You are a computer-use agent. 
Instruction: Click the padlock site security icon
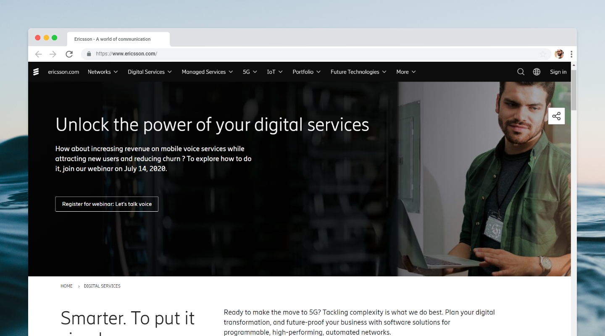click(89, 54)
